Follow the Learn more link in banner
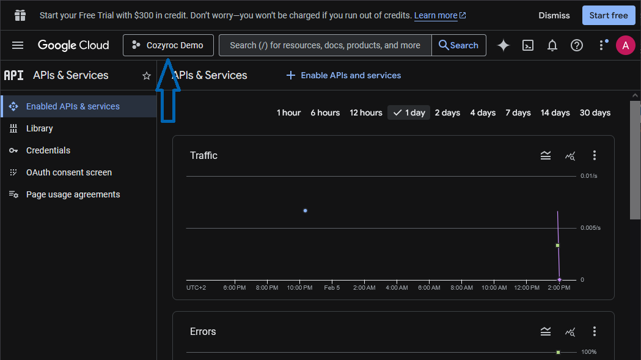 (x=436, y=15)
